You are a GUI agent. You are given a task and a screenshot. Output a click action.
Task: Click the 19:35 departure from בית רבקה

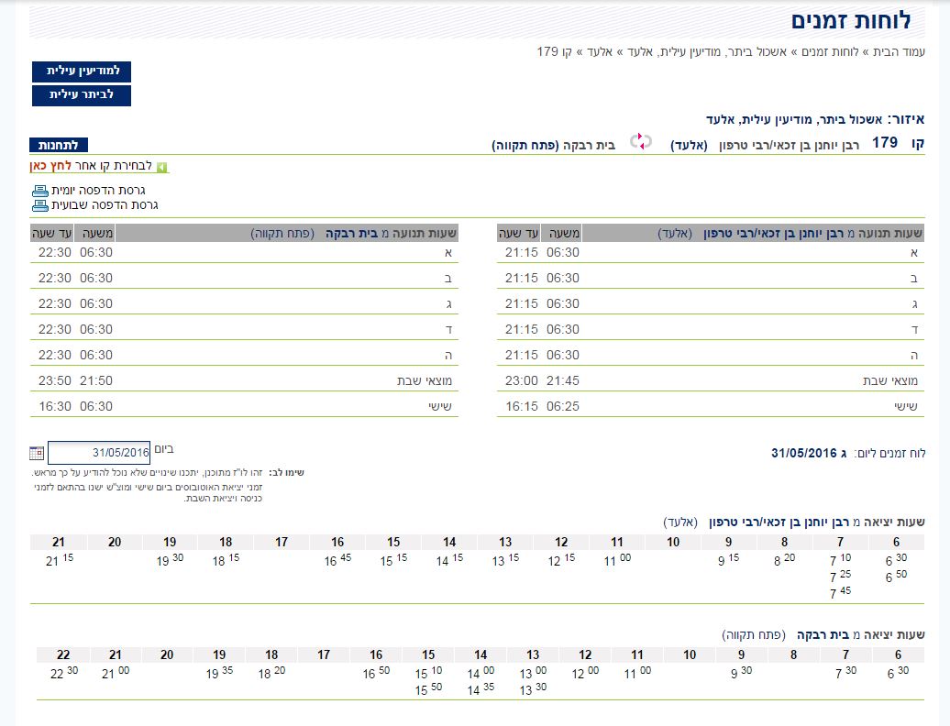point(219,672)
